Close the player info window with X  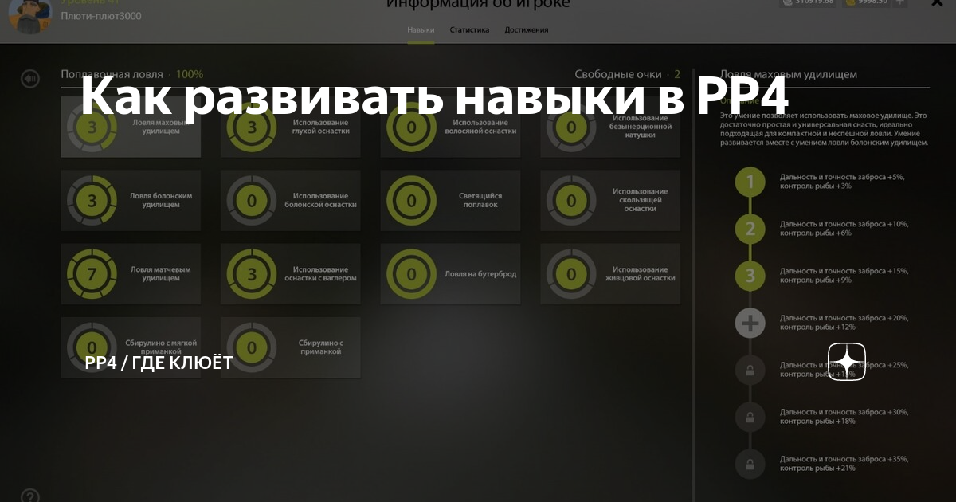tap(938, 4)
